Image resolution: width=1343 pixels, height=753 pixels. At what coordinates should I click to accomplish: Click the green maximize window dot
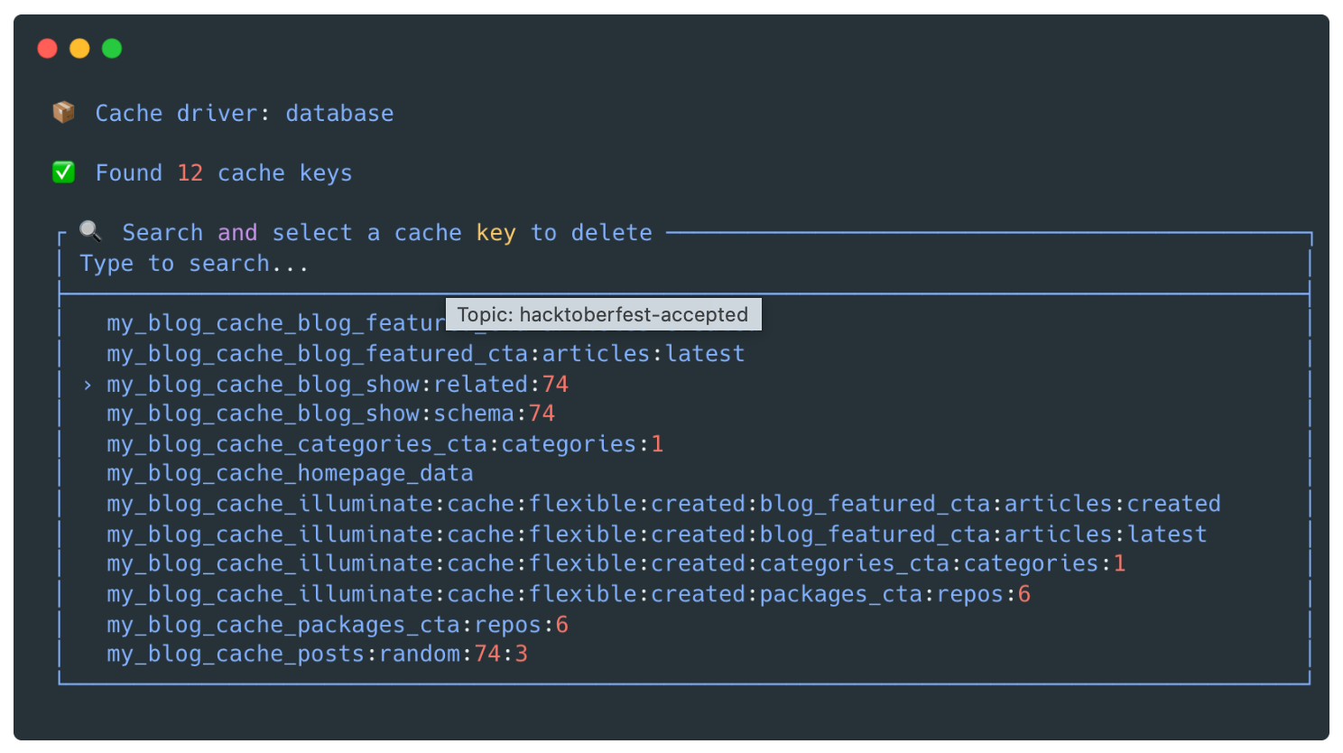pyautogui.click(x=112, y=49)
